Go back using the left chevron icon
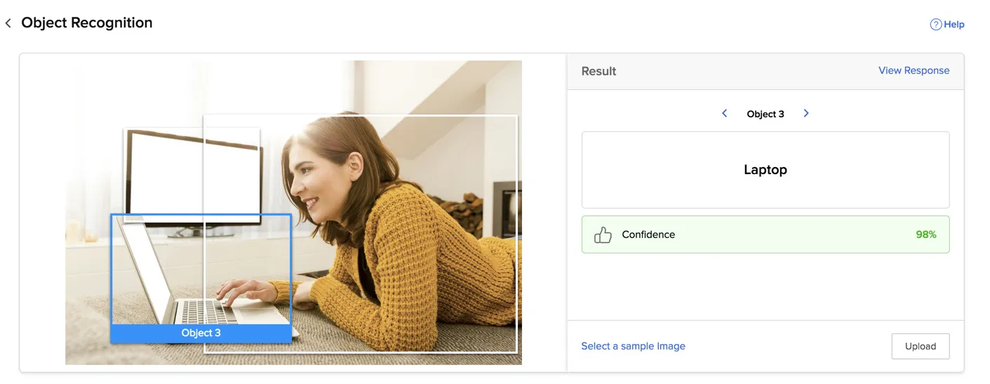Viewport: 990px width, 384px height. [x=8, y=23]
